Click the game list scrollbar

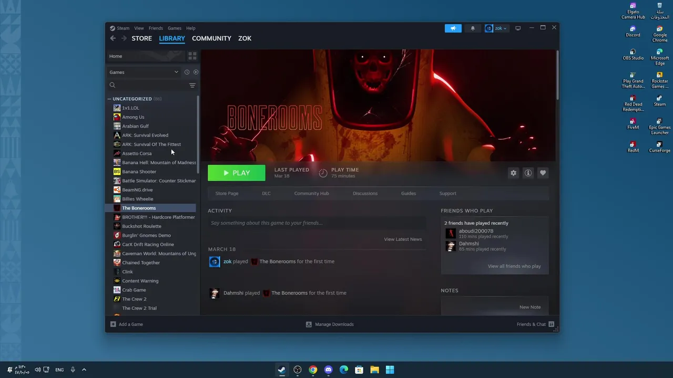(198, 135)
